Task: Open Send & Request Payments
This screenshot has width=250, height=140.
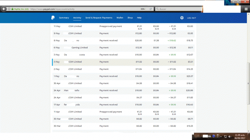Action: tap(99, 18)
